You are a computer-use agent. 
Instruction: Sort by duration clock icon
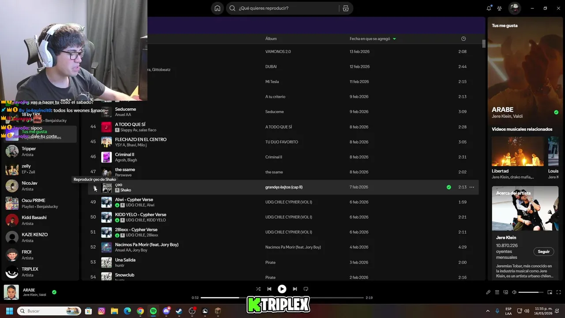pyautogui.click(x=463, y=39)
